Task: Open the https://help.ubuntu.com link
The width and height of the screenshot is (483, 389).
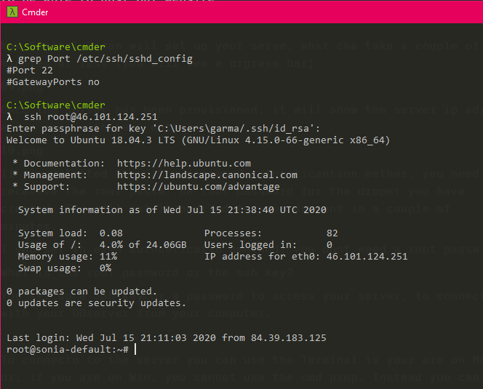Action: point(184,164)
